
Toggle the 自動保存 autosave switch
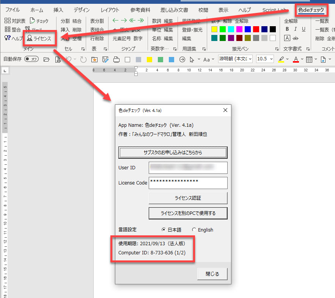click(x=32, y=59)
